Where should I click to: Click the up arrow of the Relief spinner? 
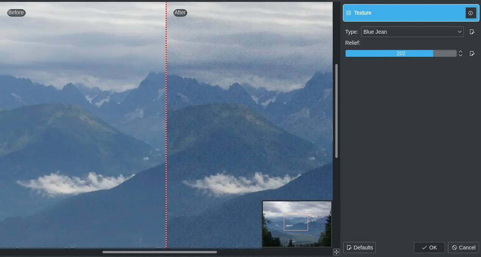pos(460,51)
